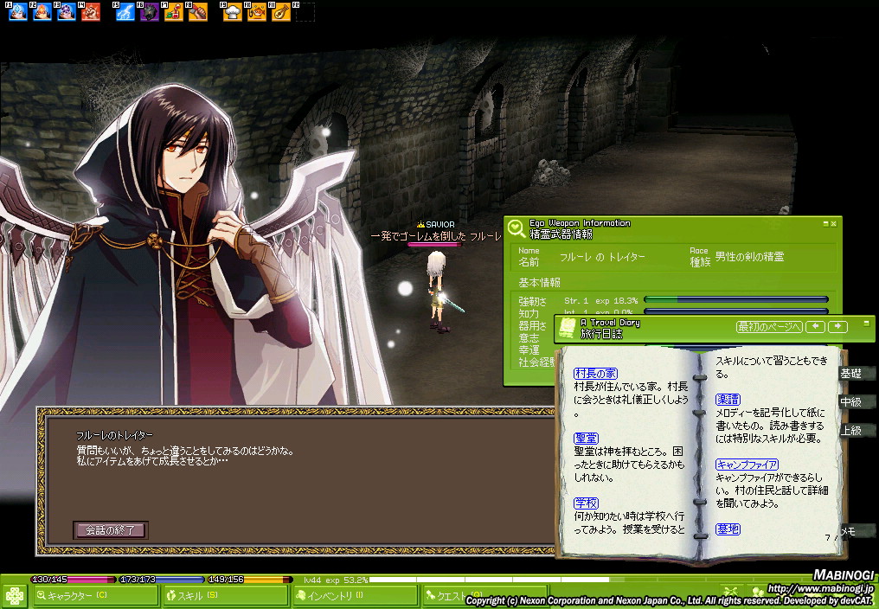Use the F8 hammer crafting skill icon
The image size is (879, 609).
tap(198, 12)
